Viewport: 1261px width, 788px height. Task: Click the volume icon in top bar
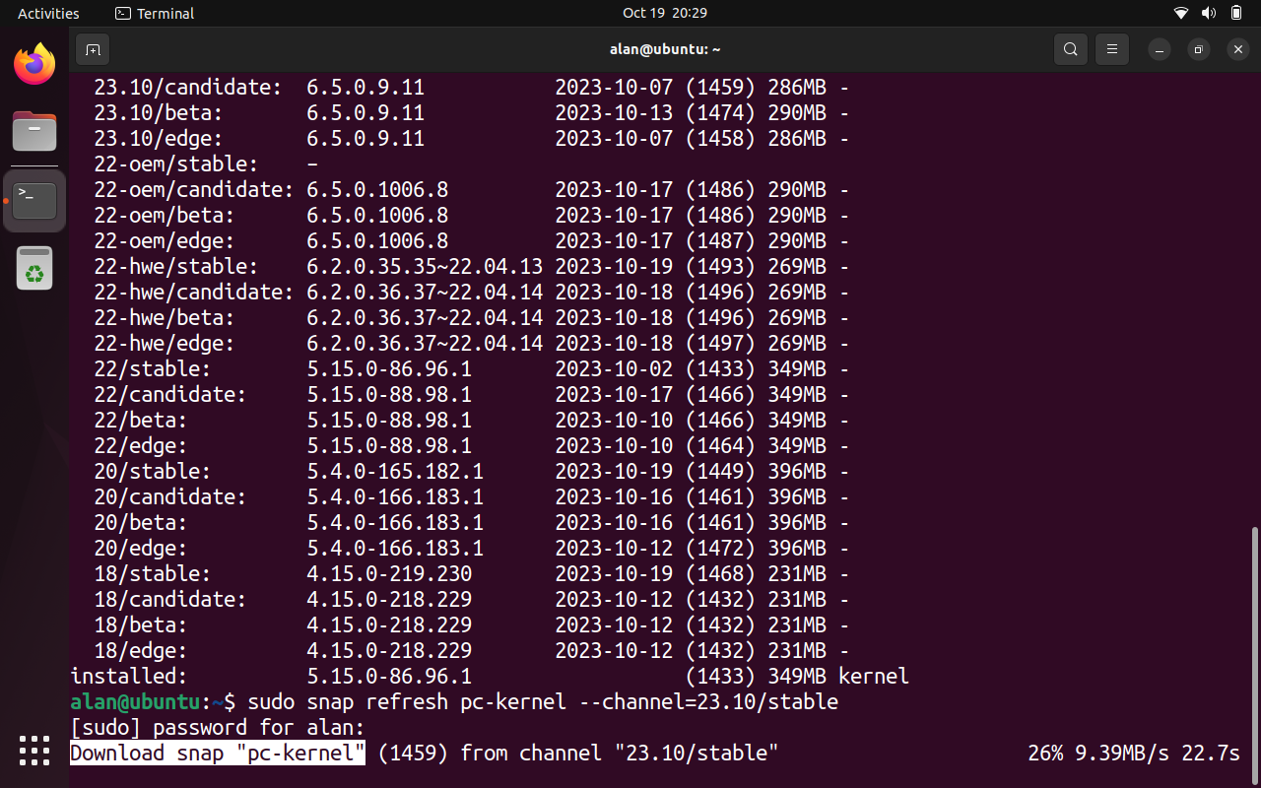[x=1210, y=14]
